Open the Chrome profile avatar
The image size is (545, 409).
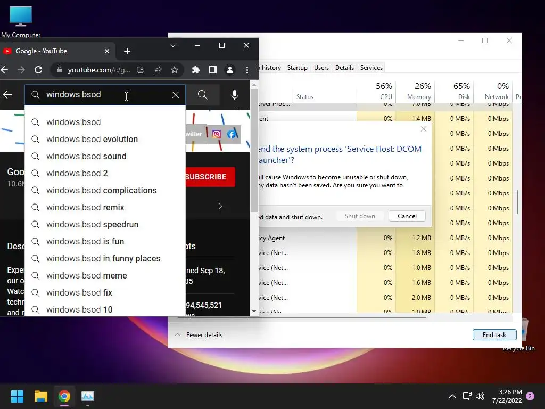[230, 70]
